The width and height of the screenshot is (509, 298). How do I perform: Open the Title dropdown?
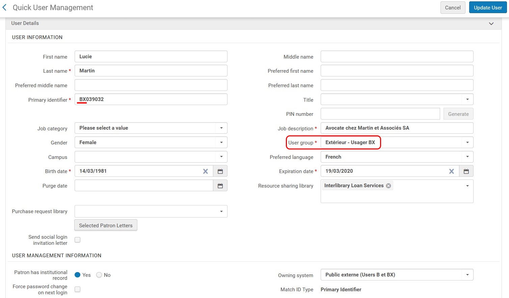(397, 99)
